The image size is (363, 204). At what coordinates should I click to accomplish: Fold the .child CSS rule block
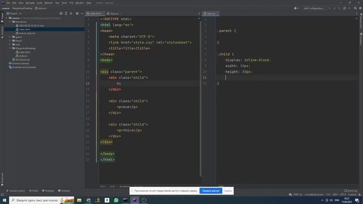pos(216,54)
